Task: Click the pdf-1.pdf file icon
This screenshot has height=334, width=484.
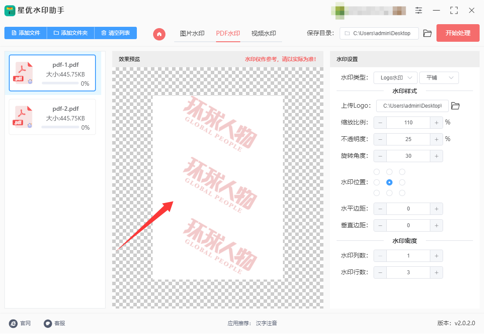Action: [x=23, y=73]
